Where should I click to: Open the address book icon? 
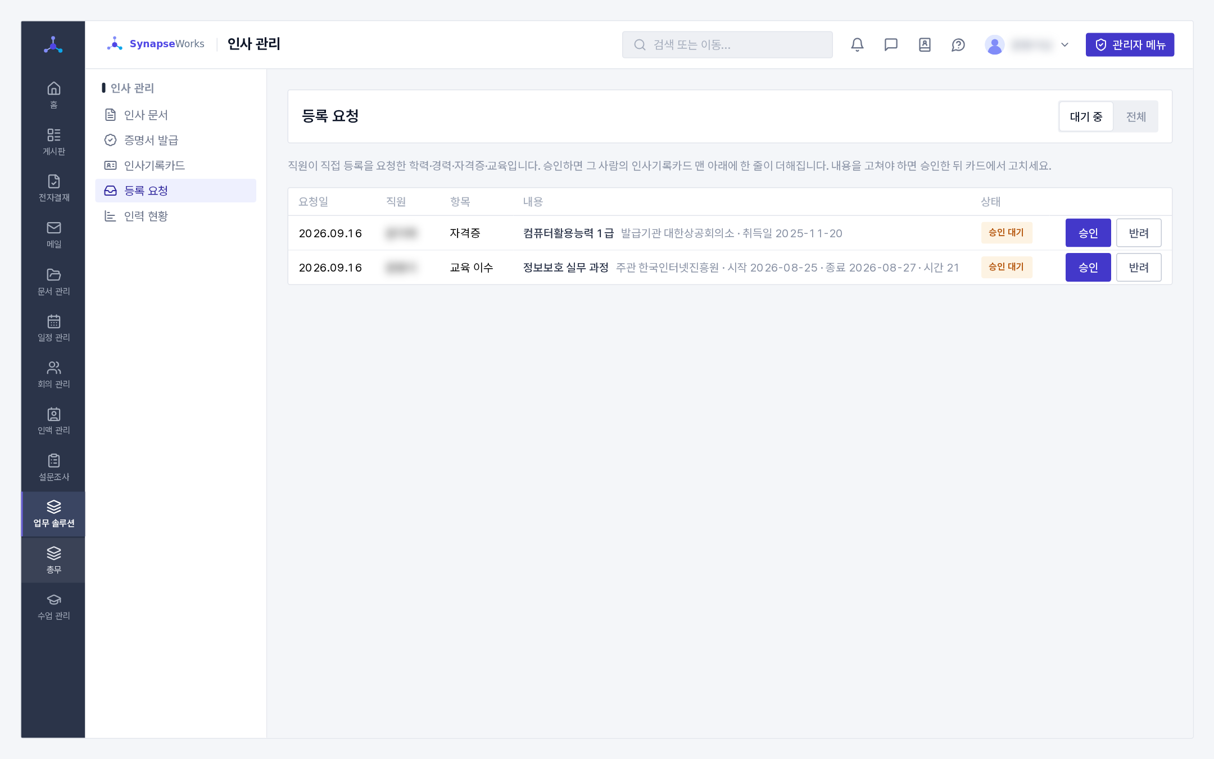point(925,44)
